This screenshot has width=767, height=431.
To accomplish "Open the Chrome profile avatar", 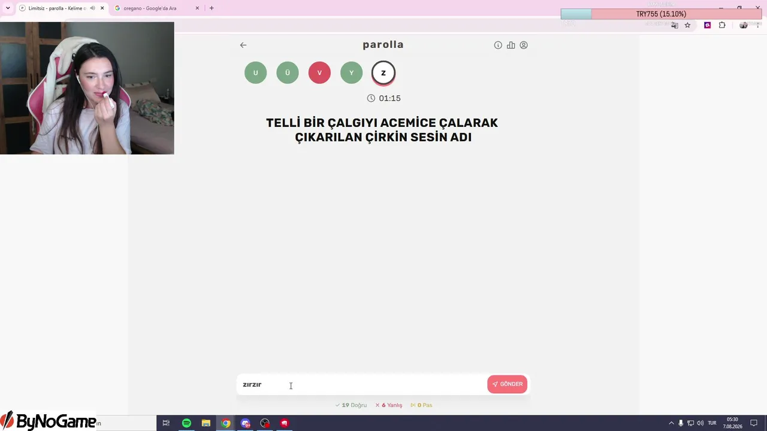I will [744, 25].
